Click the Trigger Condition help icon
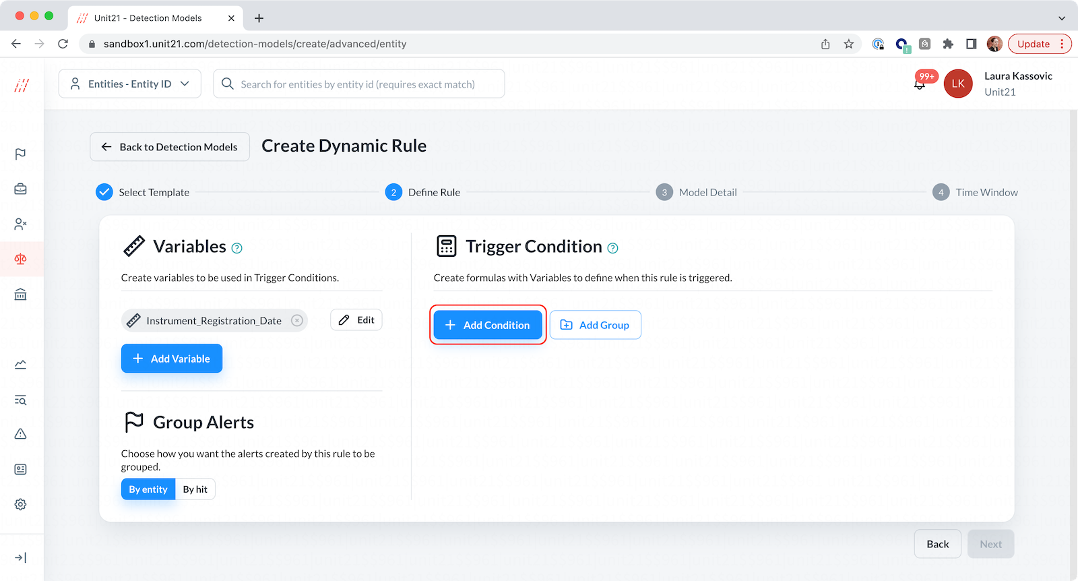 click(x=612, y=248)
